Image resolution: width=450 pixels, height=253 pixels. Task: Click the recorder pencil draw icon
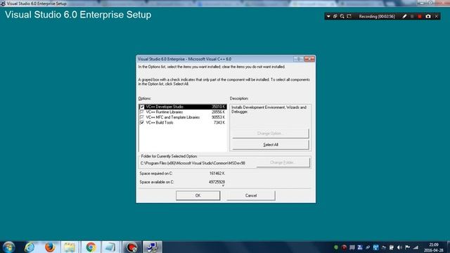point(404,16)
